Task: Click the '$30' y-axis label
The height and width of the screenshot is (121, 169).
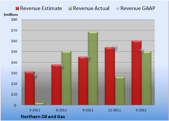Action: tap(14, 73)
